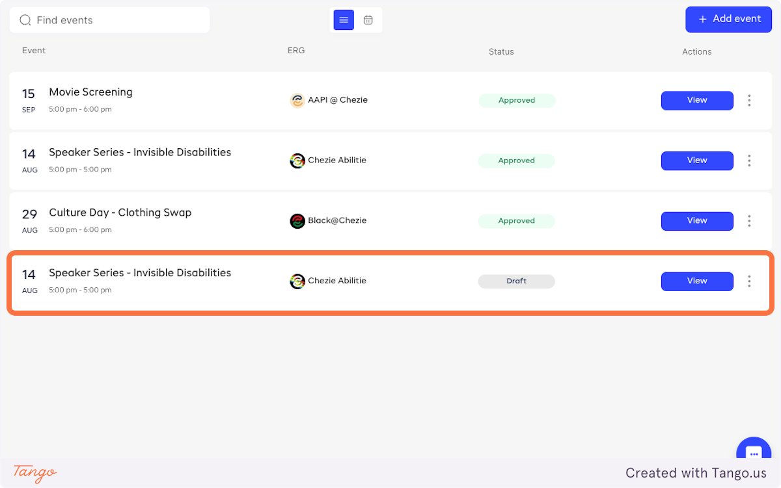Click Approved status badge for Movie Screening

pos(516,101)
